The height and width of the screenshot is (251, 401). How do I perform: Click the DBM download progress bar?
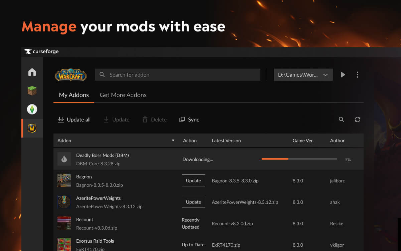(299, 159)
